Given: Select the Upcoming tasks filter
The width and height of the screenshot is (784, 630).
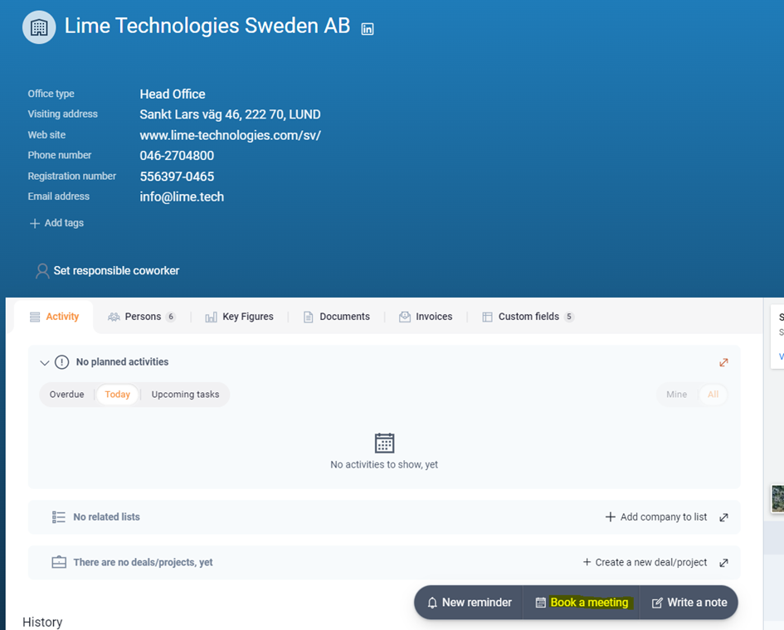Looking at the screenshot, I should [x=186, y=395].
